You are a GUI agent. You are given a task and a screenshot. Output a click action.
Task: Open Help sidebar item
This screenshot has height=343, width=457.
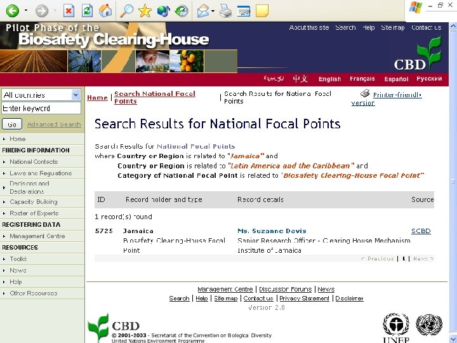tap(16, 282)
